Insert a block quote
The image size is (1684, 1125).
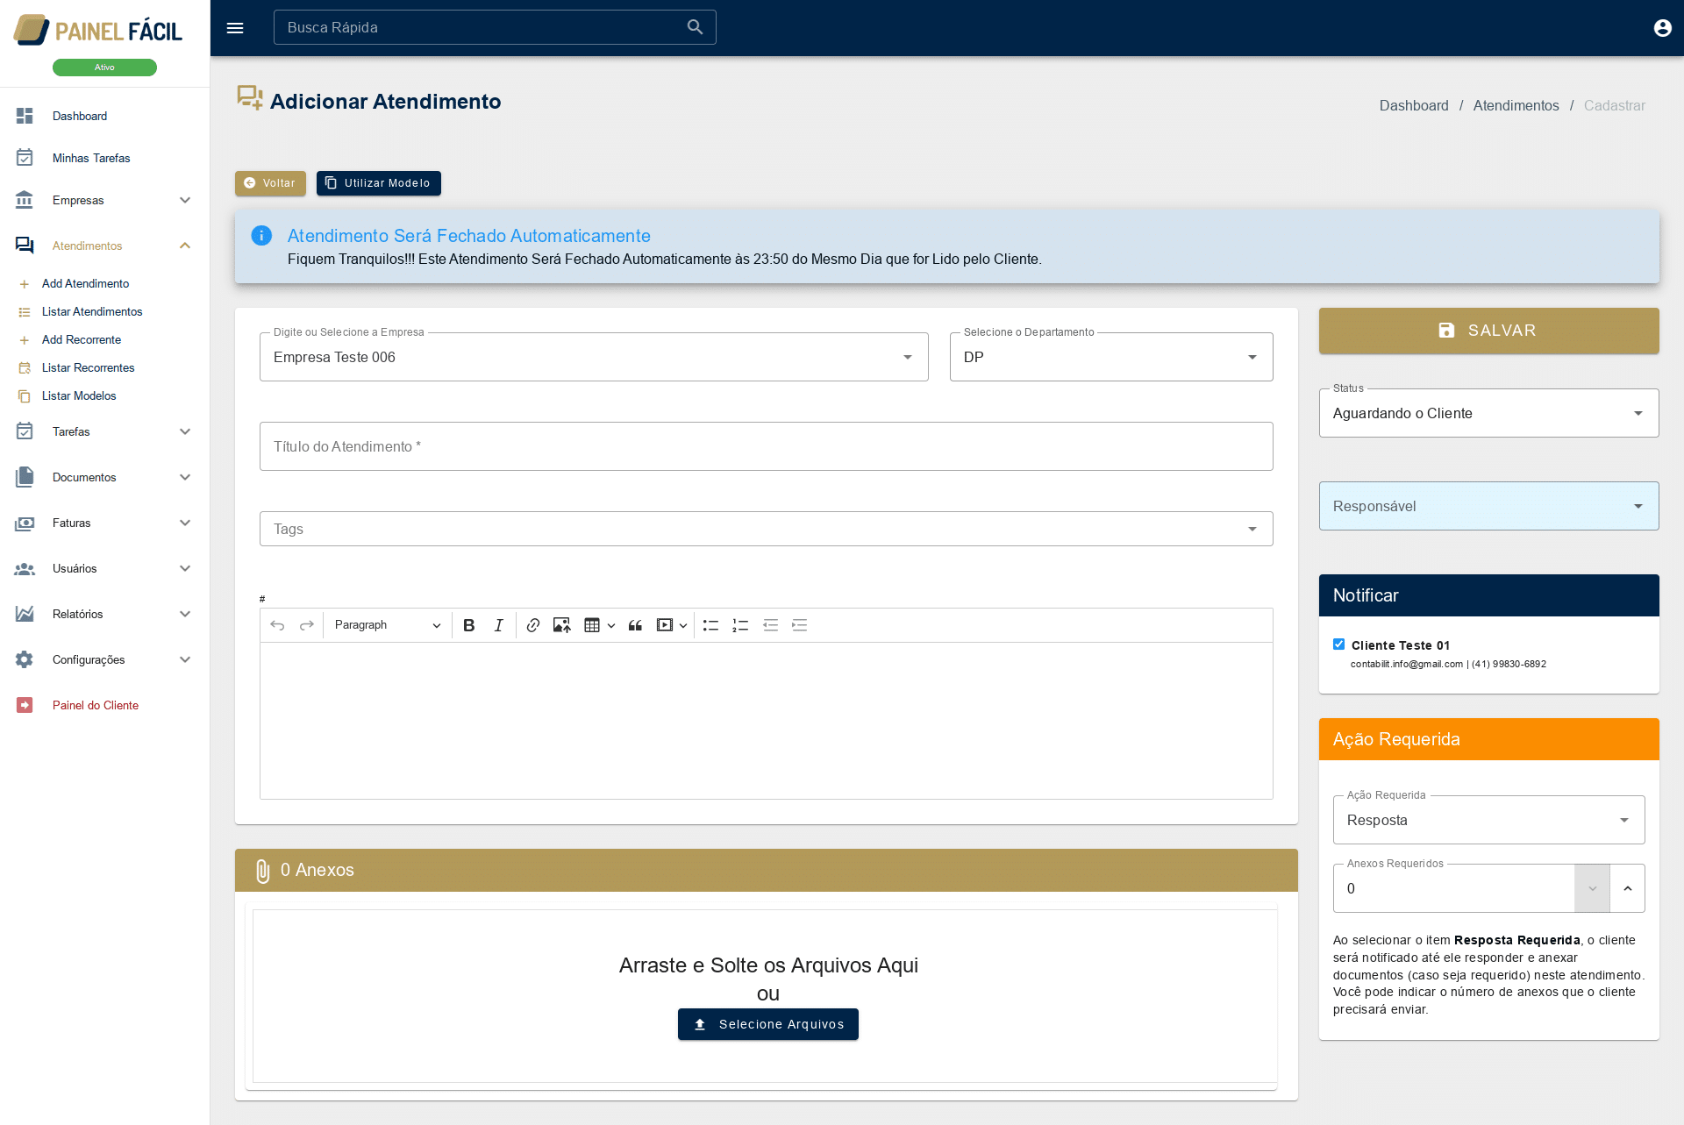[x=635, y=625]
